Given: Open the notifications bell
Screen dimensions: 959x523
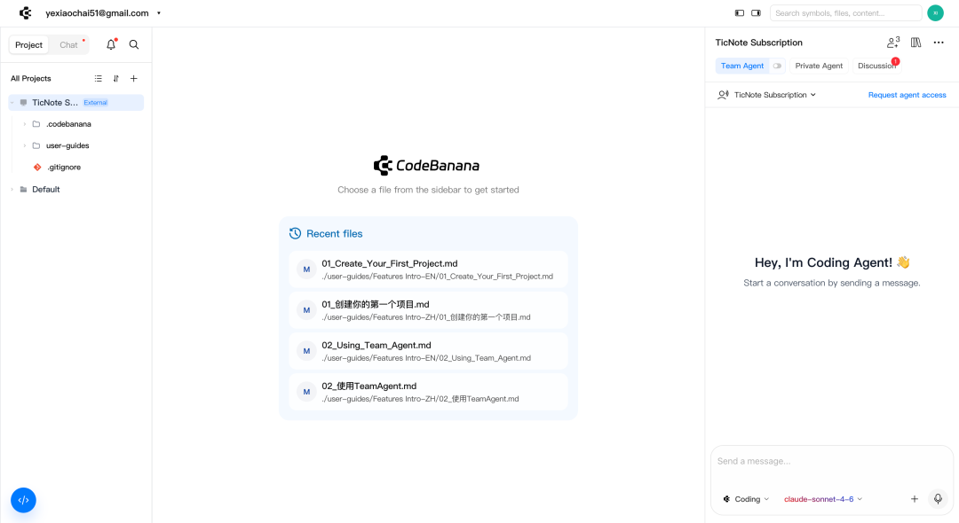Looking at the screenshot, I should pos(111,44).
